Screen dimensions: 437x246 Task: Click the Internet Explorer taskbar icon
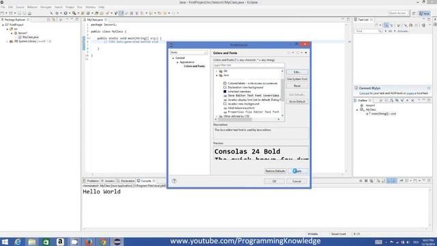18,241
